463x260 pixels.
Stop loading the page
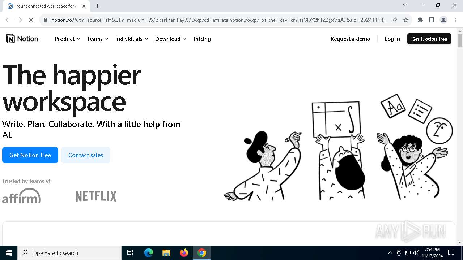click(31, 20)
